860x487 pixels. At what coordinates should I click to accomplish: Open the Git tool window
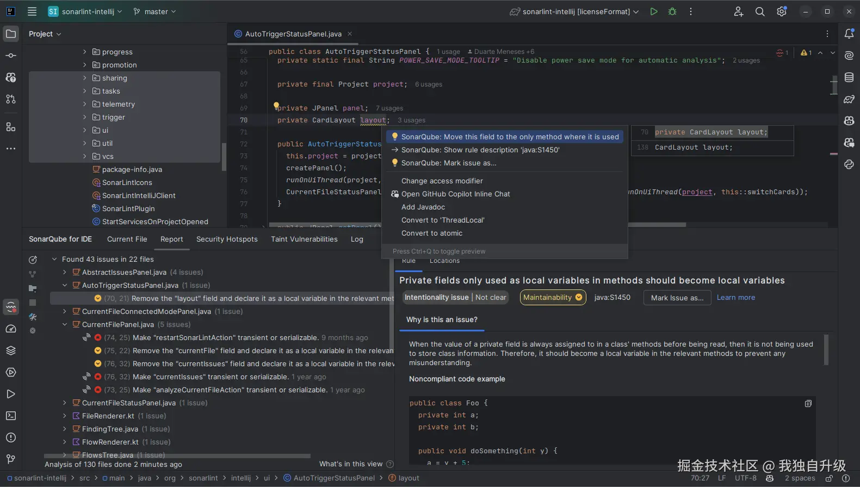[11, 459]
